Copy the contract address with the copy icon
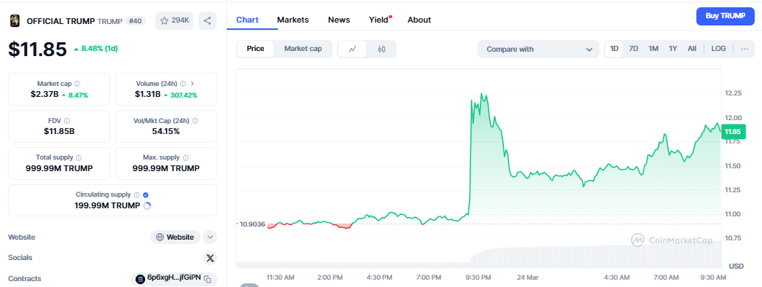This screenshot has height=287, width=762. [x=208, y=279]
